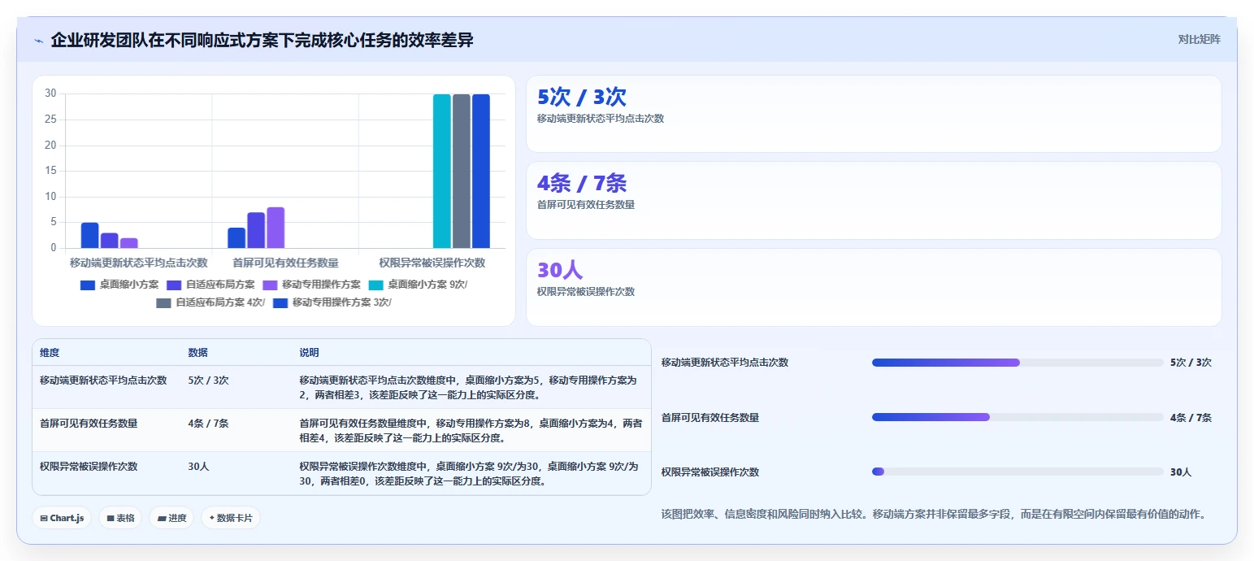
Task: Click the Chart.js tag button
Action: point(62,518)
